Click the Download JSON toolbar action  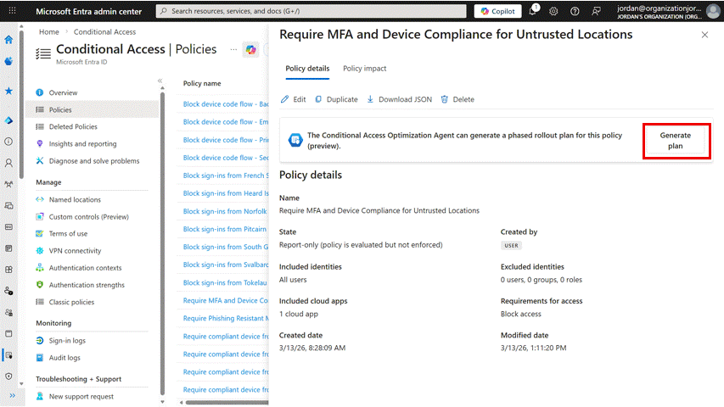click(x=400, y=99)
